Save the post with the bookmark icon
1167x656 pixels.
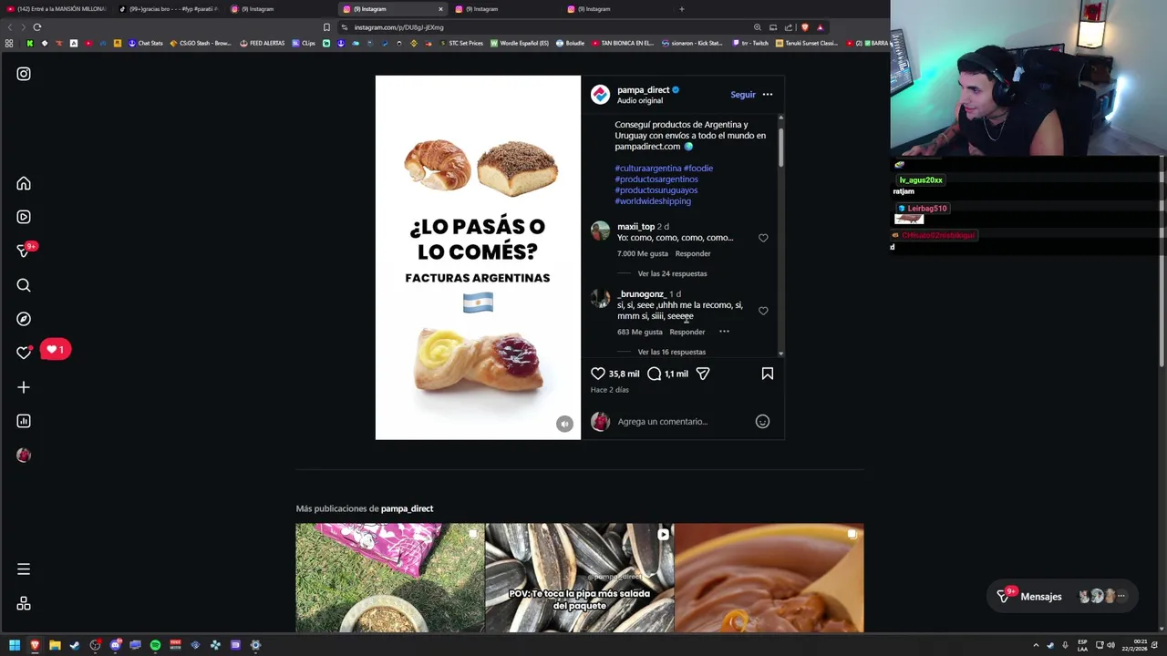point(768,374)
